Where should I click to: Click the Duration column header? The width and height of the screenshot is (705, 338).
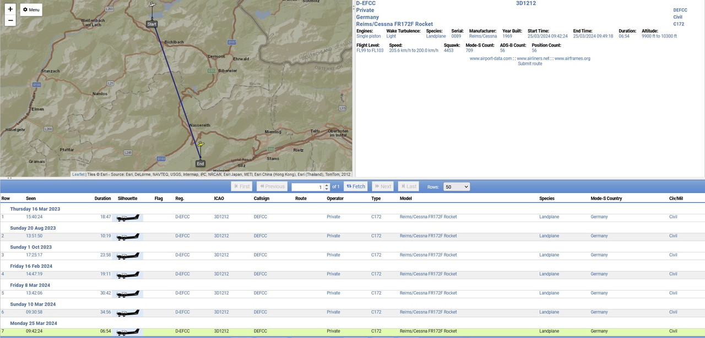pos(102,198)
